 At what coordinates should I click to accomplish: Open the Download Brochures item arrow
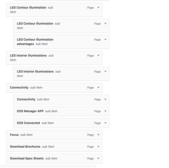click(x=98, y=147)
